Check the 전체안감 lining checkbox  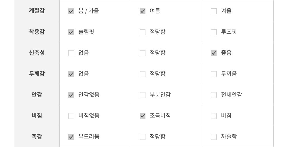coord(214,95)
